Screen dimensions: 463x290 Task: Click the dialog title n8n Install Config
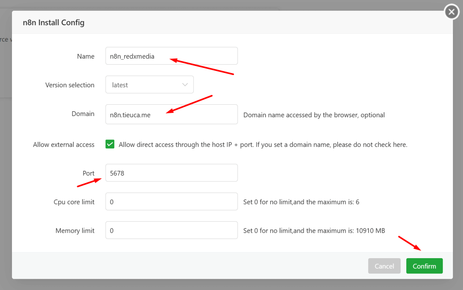54,22
